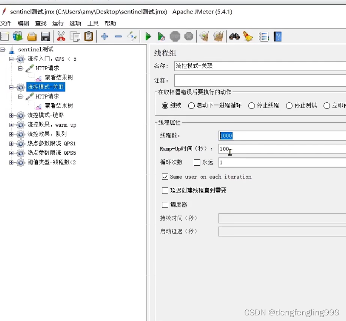Image resolution: width=346 pixels, height=321 pixels.
Task: Open the 运行 menu
Action: click(x=58, y=23)
